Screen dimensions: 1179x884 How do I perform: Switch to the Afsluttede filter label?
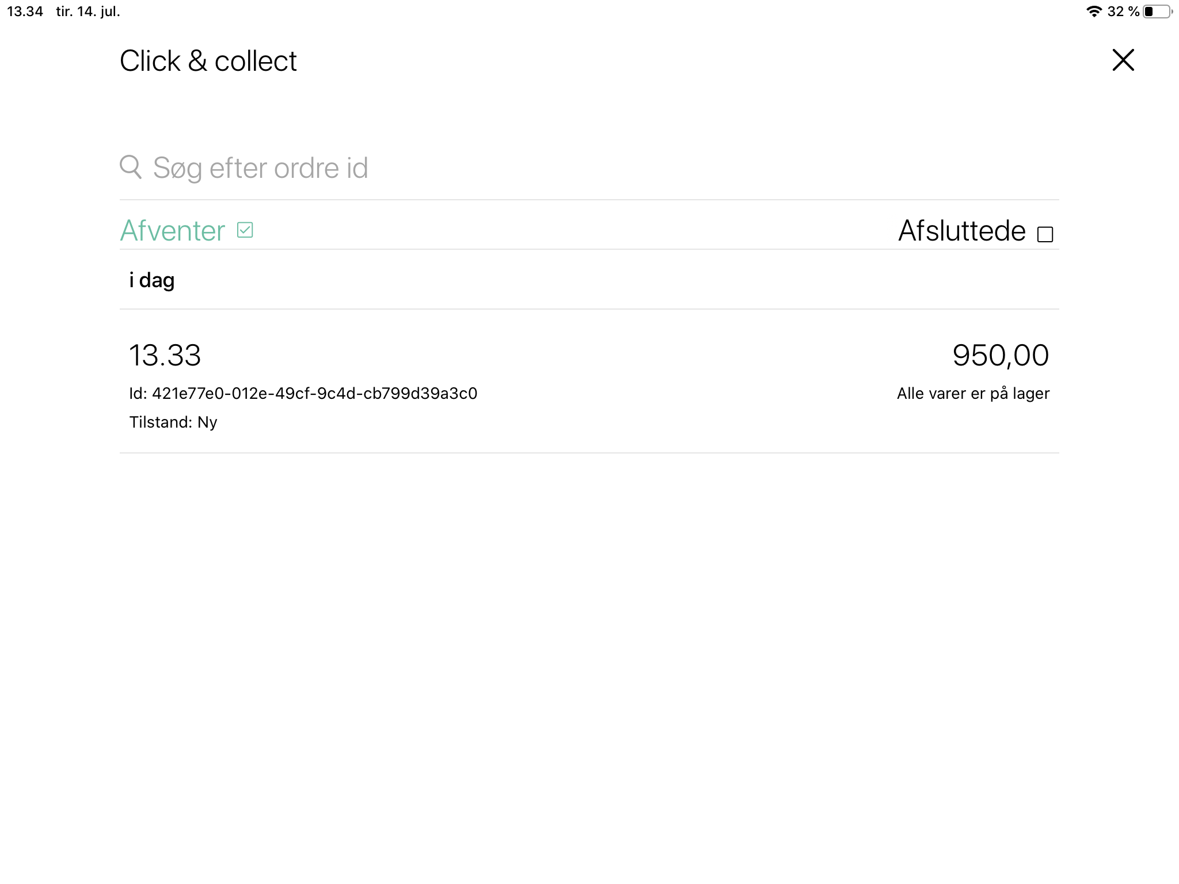[961, 231]
